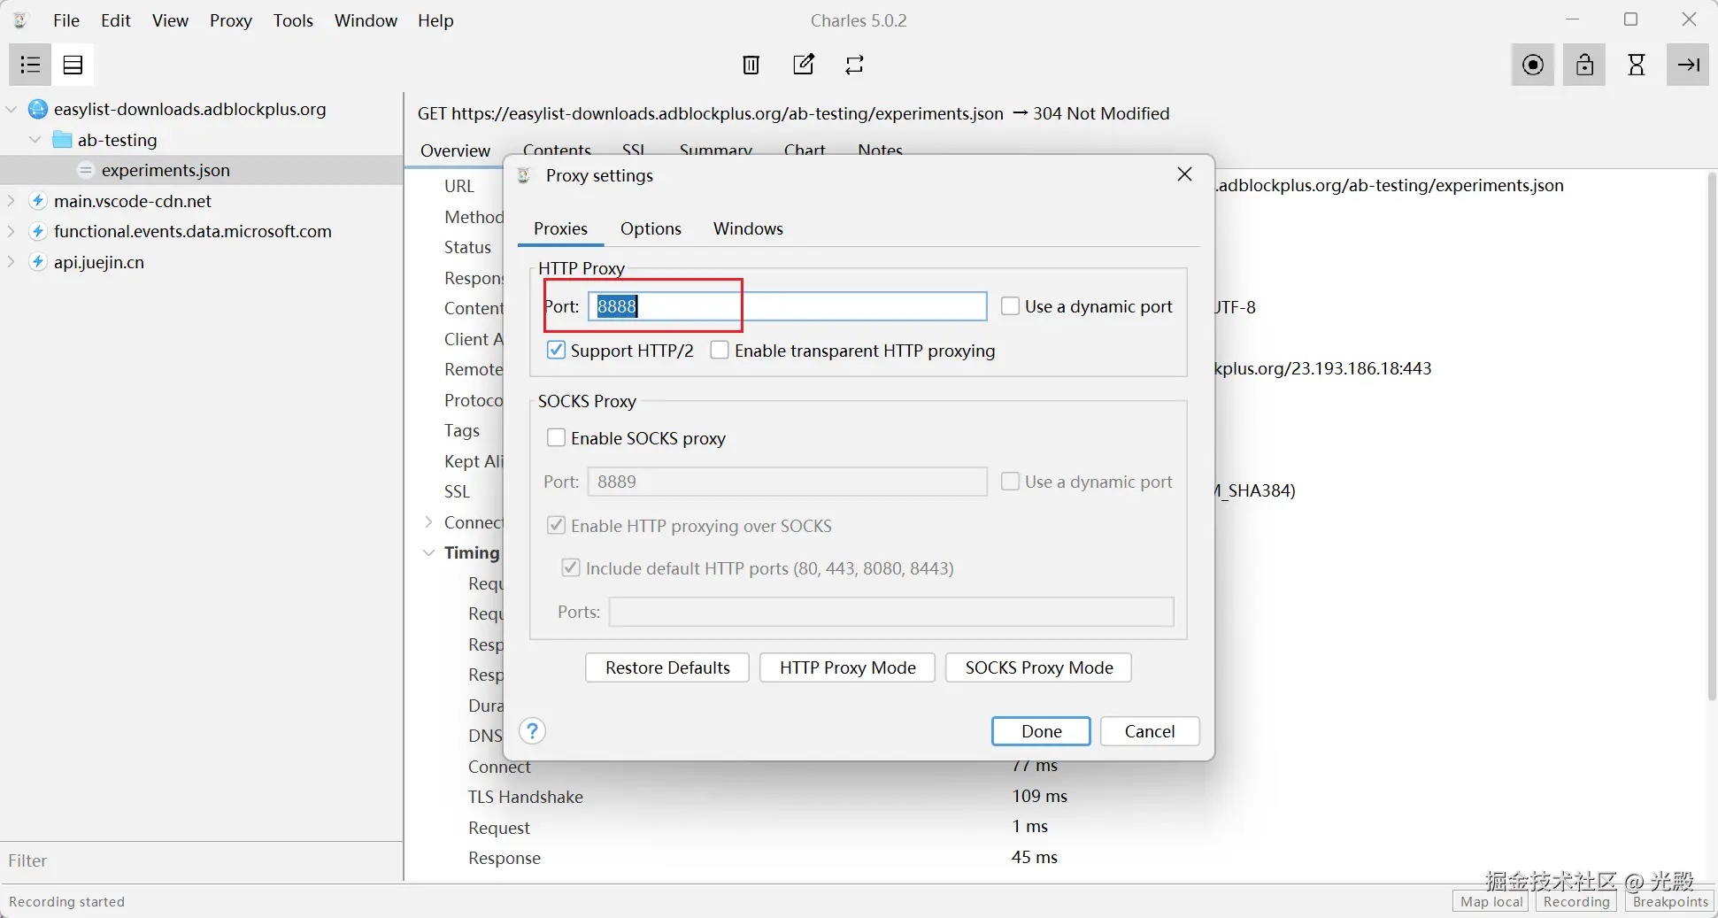Expand main.vscode-cdn.net node
The image size is (1718, 918).
point(12,201)
